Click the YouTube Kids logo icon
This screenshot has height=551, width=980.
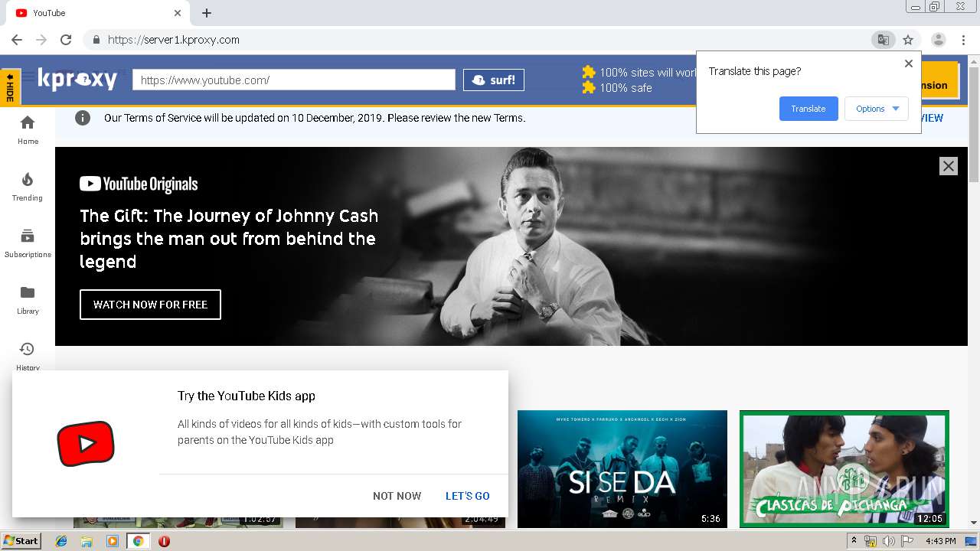point(86,444)
